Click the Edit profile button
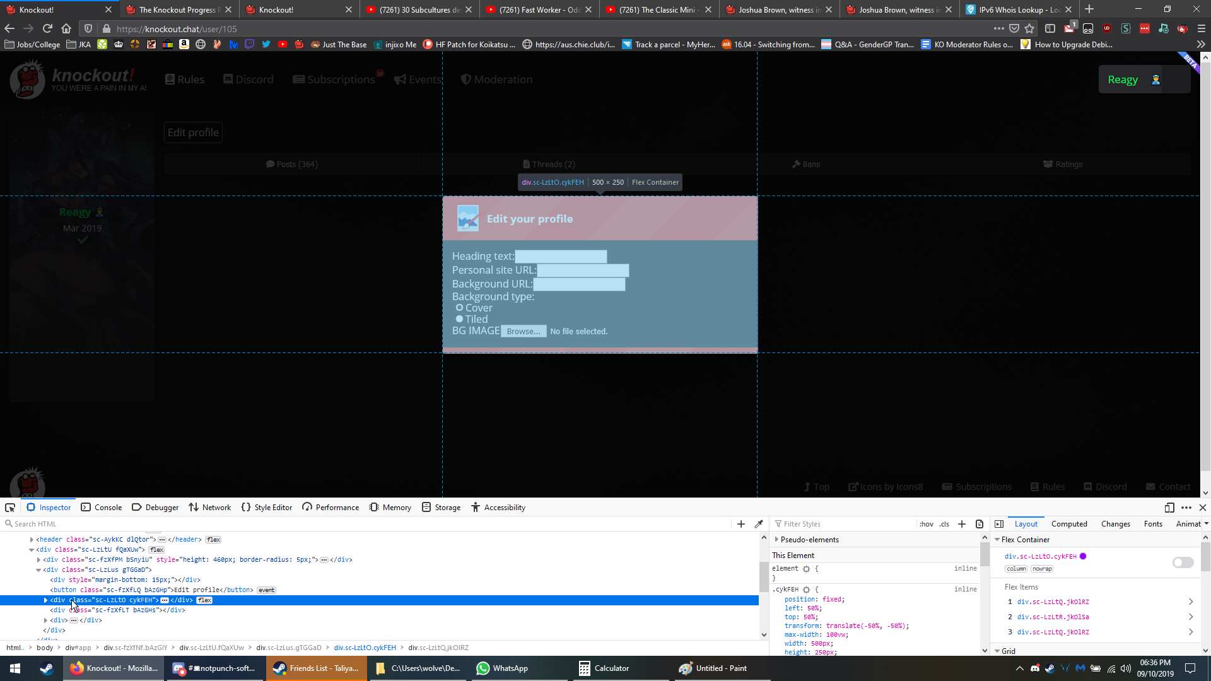 click(x=193, y=132)
